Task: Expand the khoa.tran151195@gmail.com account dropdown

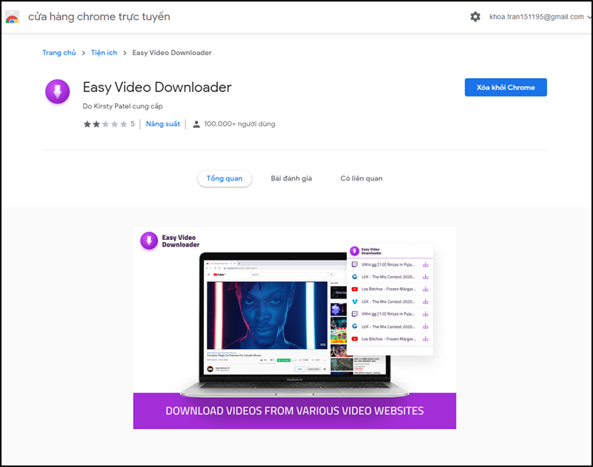Action: click(540, 16)
